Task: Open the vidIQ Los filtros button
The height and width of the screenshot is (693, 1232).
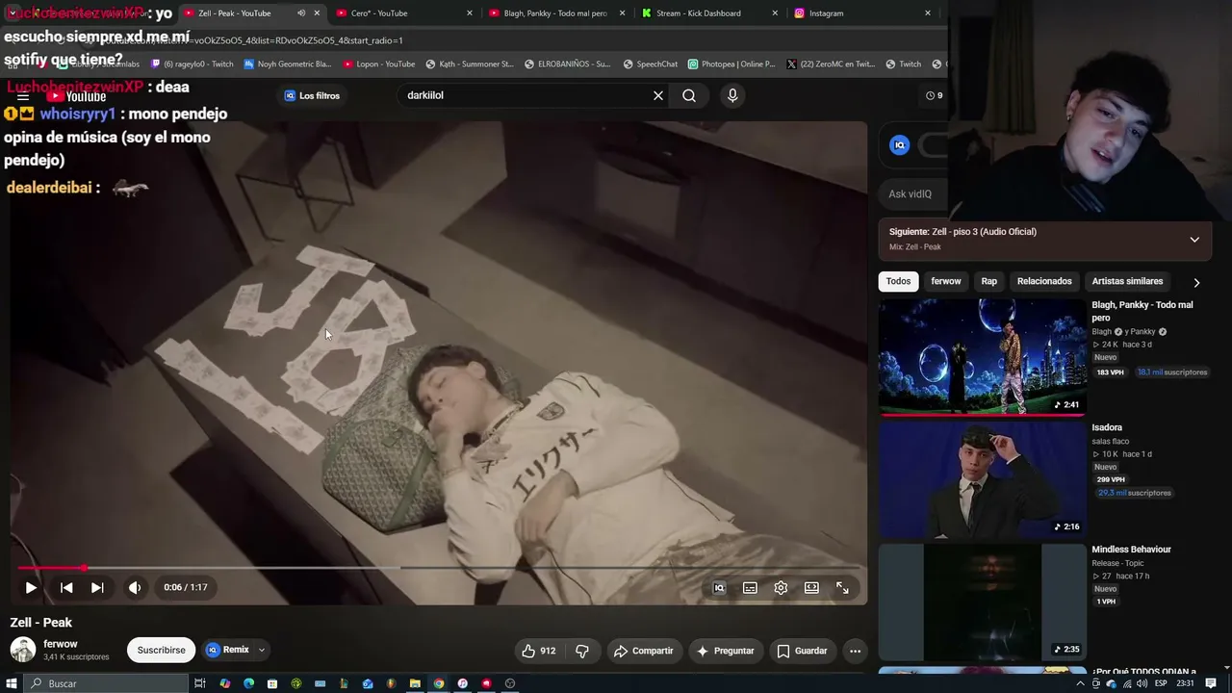Action: point(312,95)
